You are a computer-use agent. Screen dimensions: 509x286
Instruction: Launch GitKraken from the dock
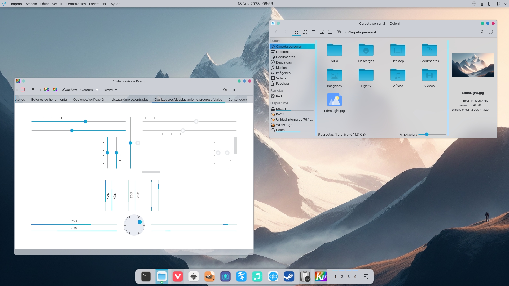point(225,276)
